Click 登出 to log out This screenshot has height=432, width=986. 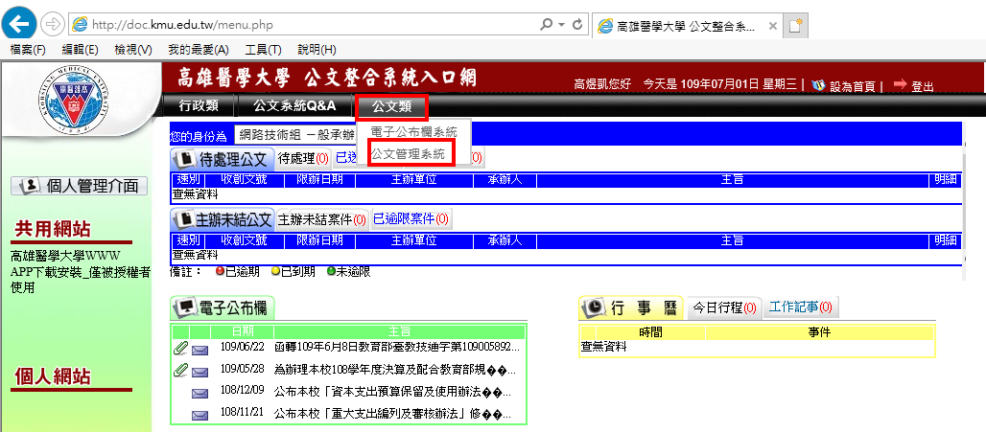(923, 86)
